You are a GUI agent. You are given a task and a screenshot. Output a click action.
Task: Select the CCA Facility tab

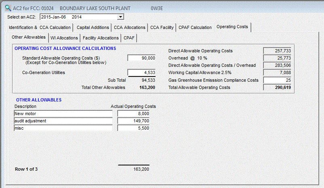click(162, 27)
